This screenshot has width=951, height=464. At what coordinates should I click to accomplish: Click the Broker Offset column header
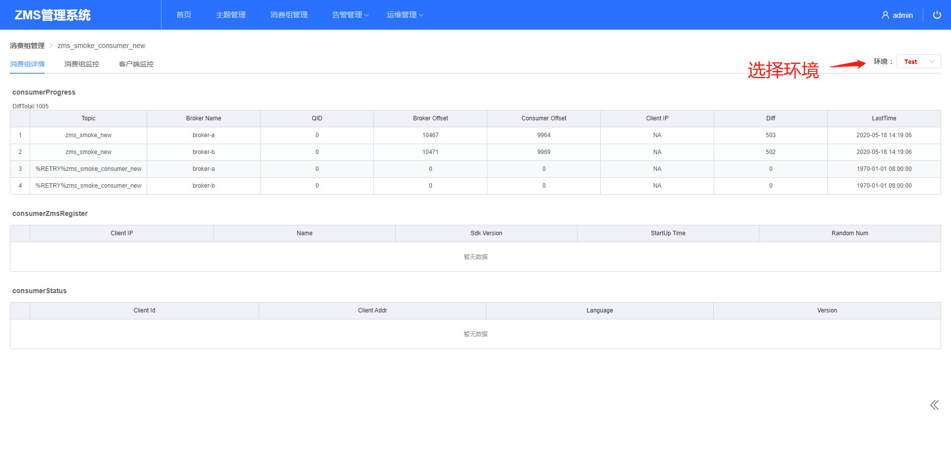click(x=430, y=118)
